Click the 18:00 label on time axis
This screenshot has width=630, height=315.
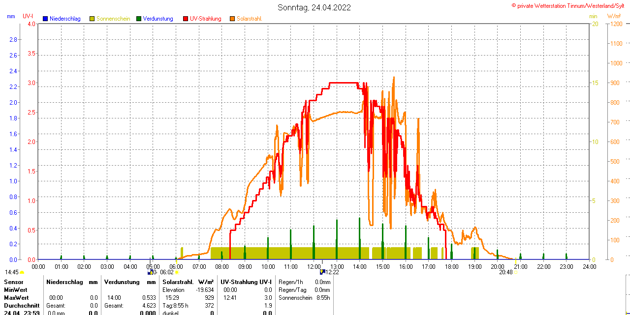tap(452, 266)
